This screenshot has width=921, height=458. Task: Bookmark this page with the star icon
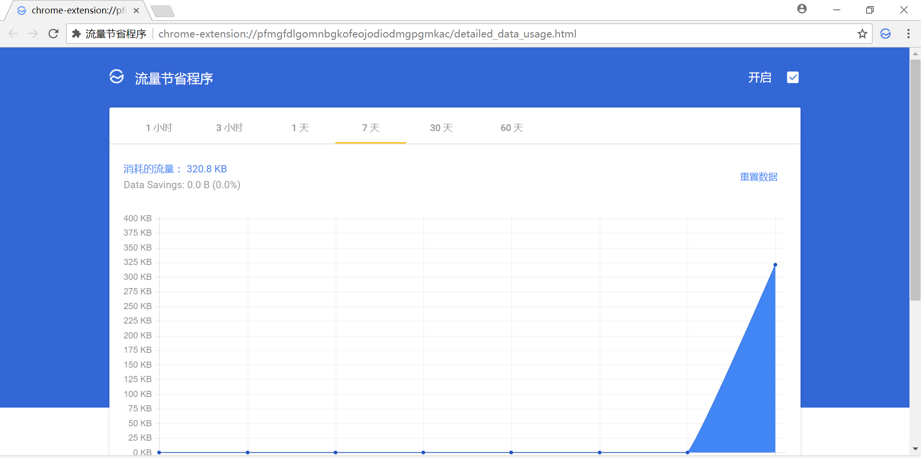(x=862, y=34)
